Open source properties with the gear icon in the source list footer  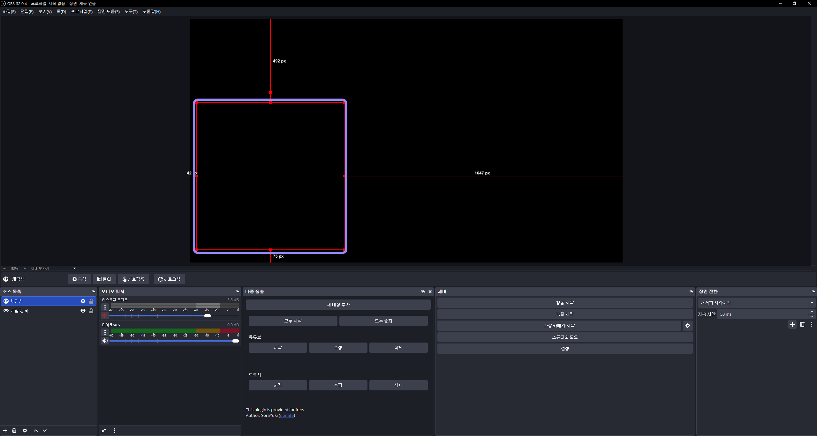click(x=25, y=431)
